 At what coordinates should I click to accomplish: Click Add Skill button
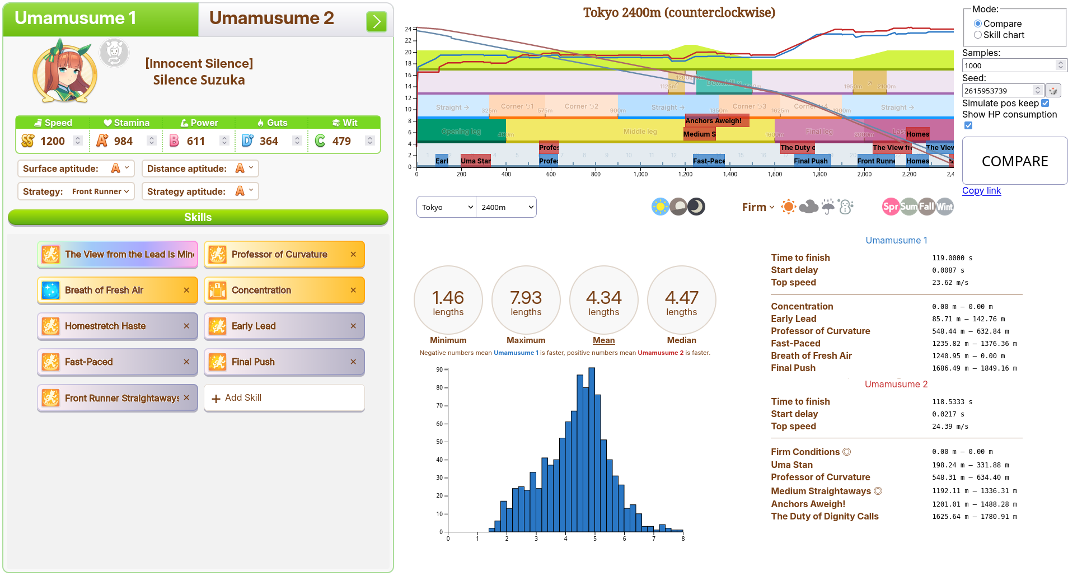284,398
